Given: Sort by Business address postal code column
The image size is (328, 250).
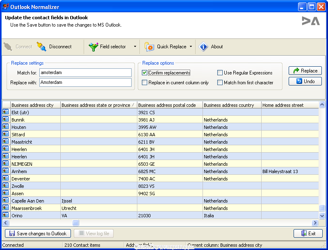Looking at the screenshot, I should click(x=170, y=105).
